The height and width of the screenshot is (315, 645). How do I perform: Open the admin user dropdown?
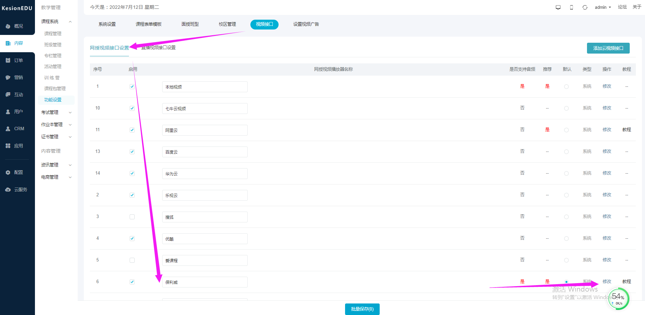603,7
